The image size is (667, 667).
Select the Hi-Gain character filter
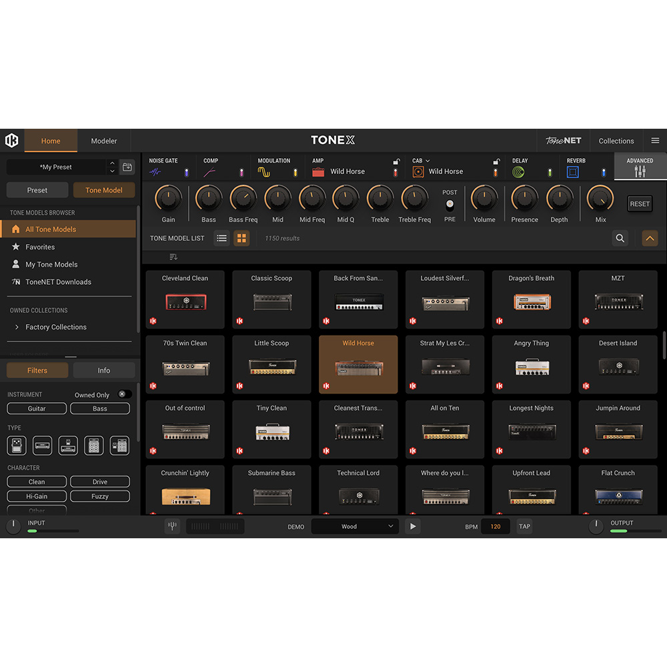click(36, 496)
